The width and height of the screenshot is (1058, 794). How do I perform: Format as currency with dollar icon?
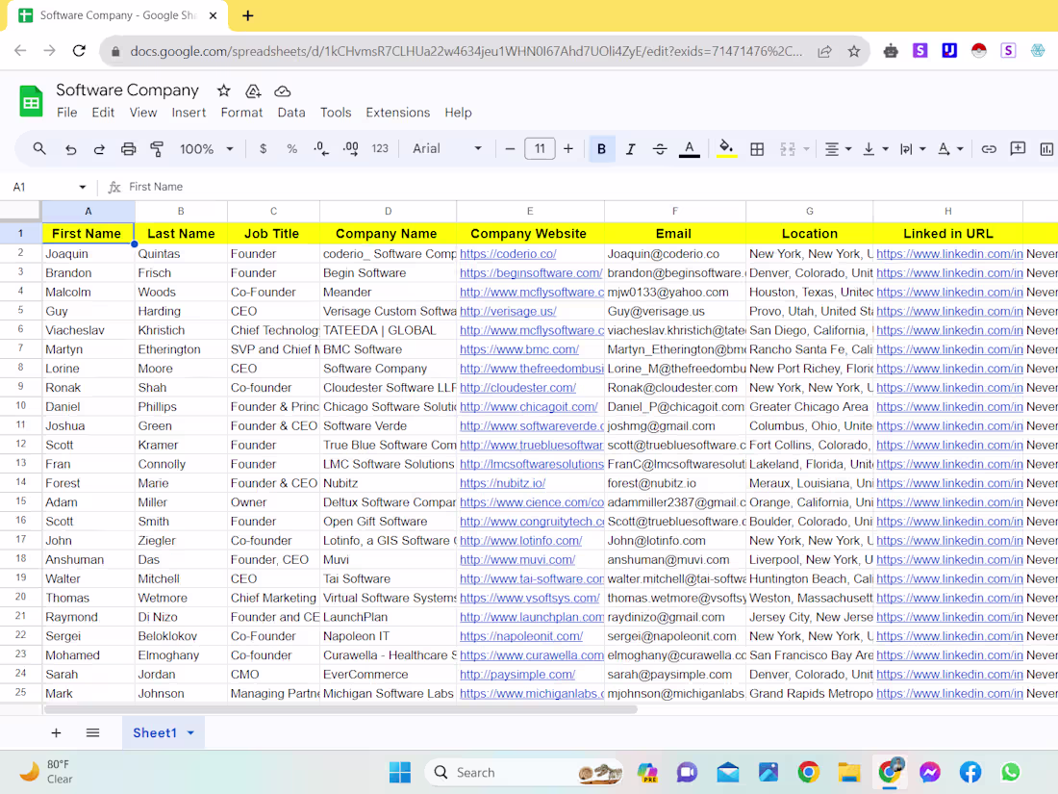(x=264, y=148)
